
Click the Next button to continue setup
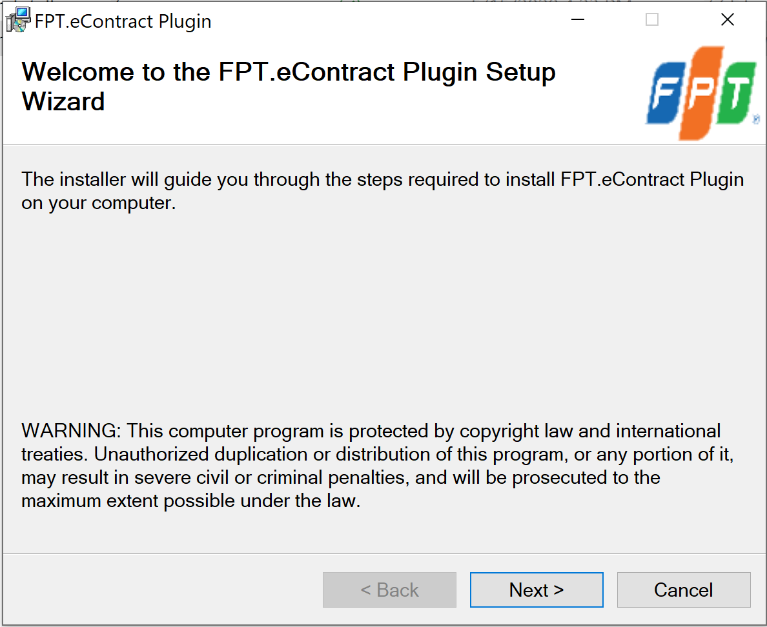(537, 590)
